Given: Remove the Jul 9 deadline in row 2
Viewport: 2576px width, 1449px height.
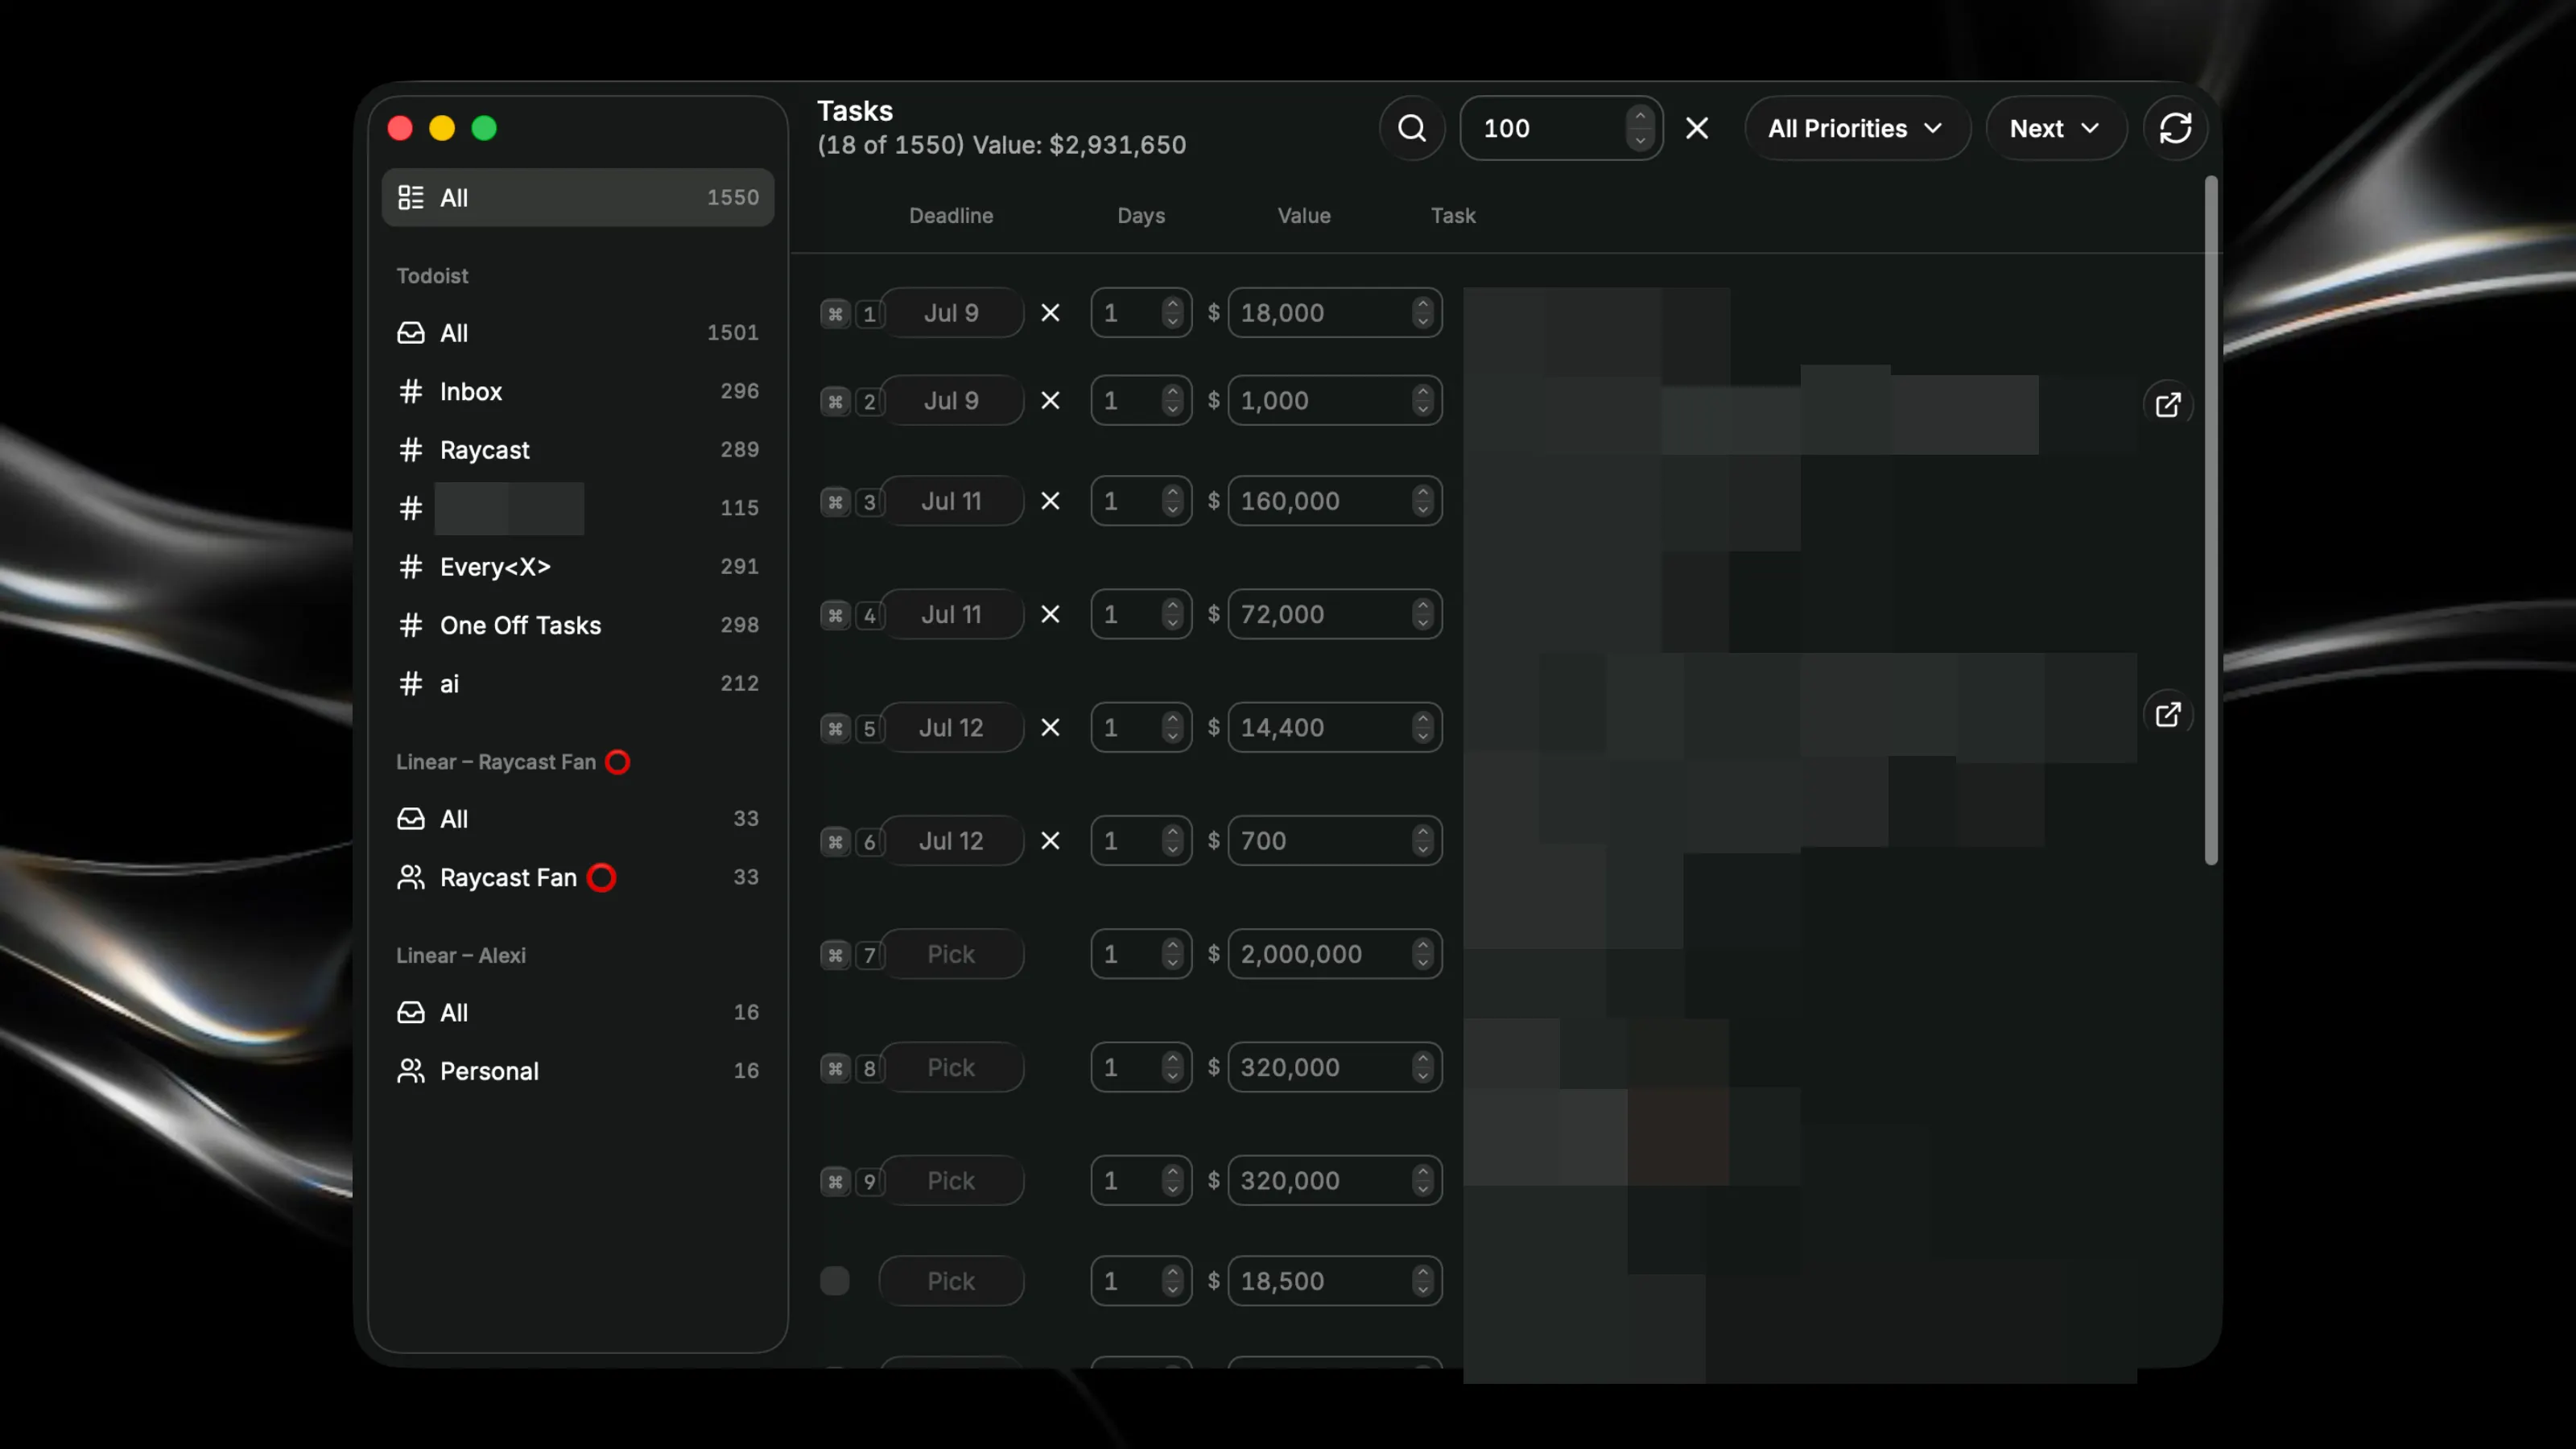Looking at the screenshot, I should coord(1050,400).
